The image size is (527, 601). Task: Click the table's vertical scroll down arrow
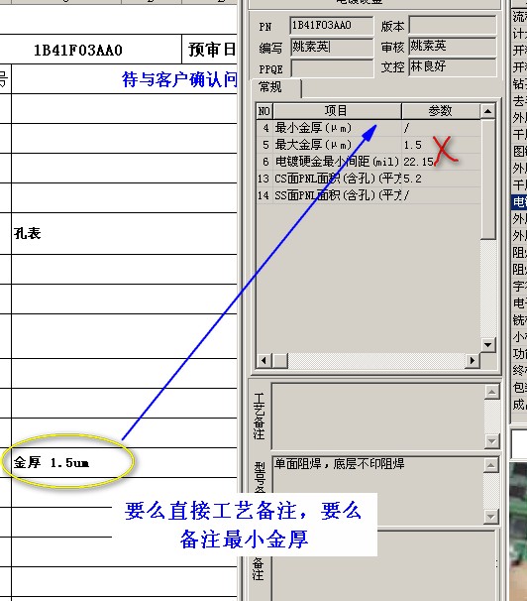487,344
